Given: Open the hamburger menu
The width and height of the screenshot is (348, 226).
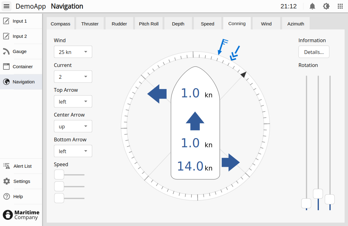Looking at the screenshot, I should click(x=7, y=6).
